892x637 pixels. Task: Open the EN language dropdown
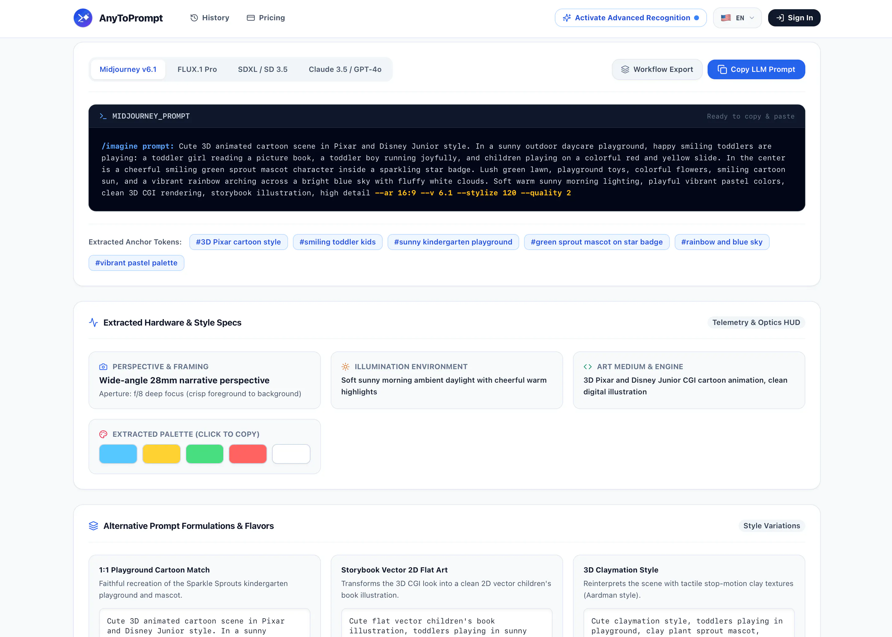click(737, 18)
